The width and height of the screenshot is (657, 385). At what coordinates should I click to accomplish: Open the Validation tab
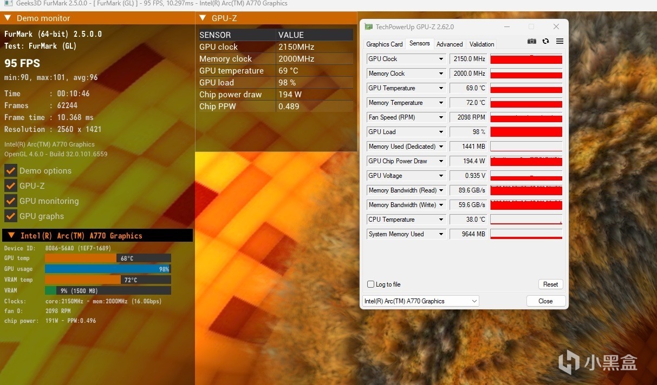coord(482,44)
